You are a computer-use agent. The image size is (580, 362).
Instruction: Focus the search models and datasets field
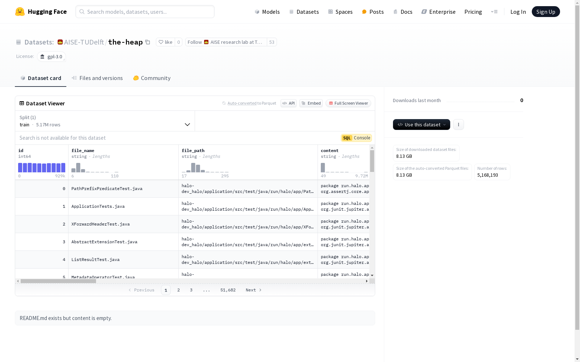tap(145, 12)
